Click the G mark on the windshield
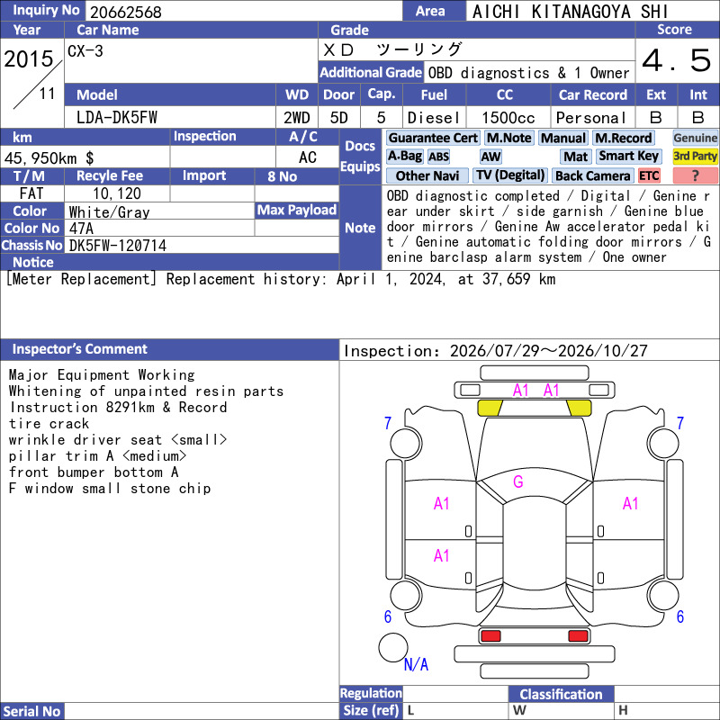This screenshot has height=720, width=720. pos(518,481)
